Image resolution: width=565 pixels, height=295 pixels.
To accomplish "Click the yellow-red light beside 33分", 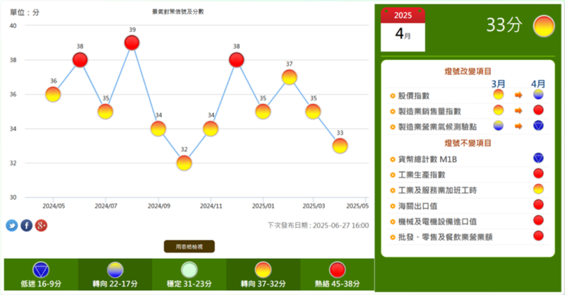I will tap(544, 26).
